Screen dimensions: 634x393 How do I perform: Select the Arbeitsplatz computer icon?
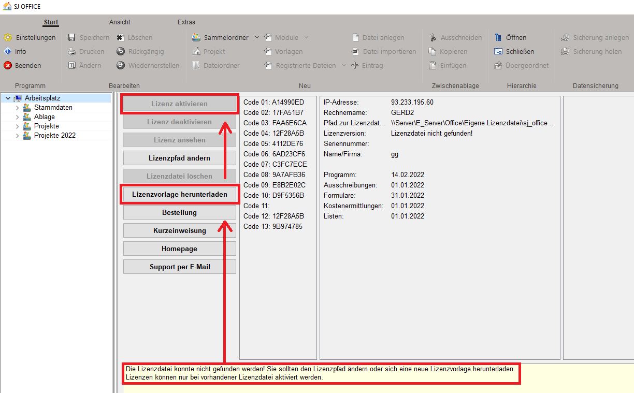pyautogui.click(x=18, y=98)
